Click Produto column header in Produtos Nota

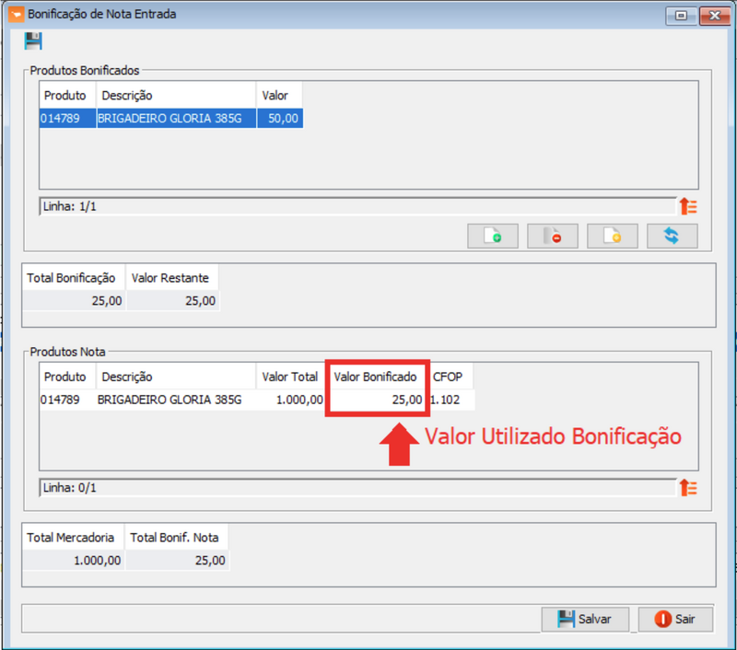[x=66, y=377]
